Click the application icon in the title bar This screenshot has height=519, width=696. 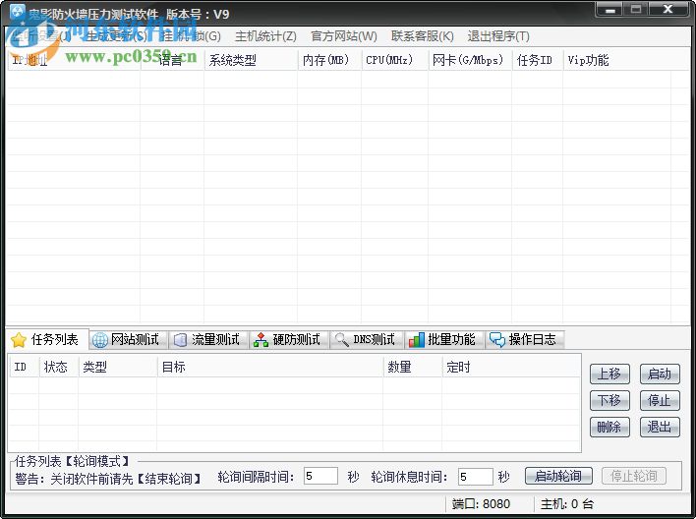pos(18,13)
